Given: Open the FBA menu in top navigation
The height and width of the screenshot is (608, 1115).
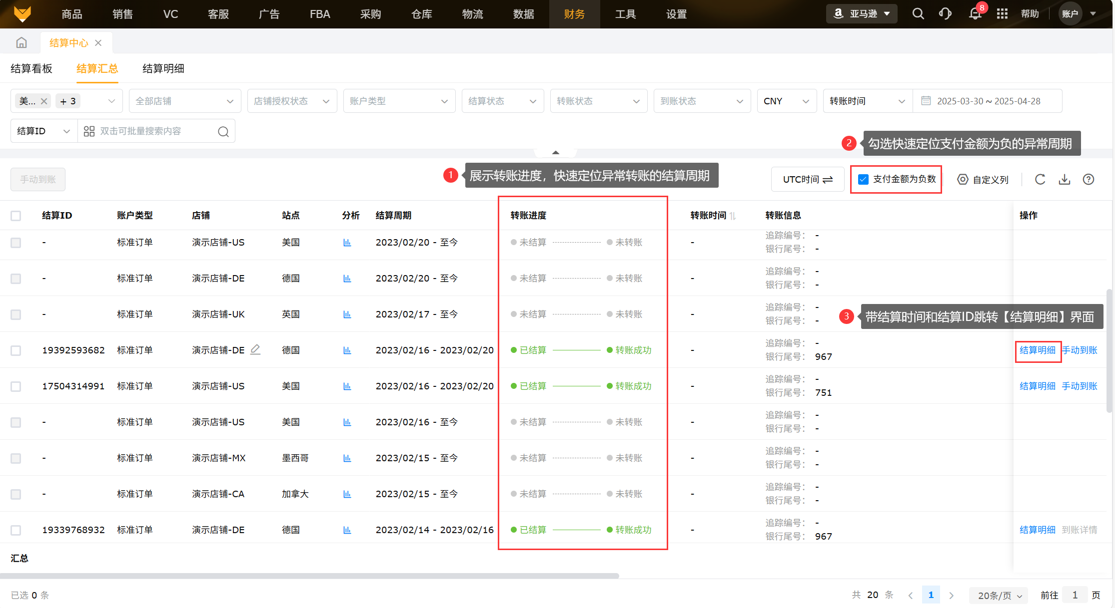Looking at the screenshot, I should (320, 14).
